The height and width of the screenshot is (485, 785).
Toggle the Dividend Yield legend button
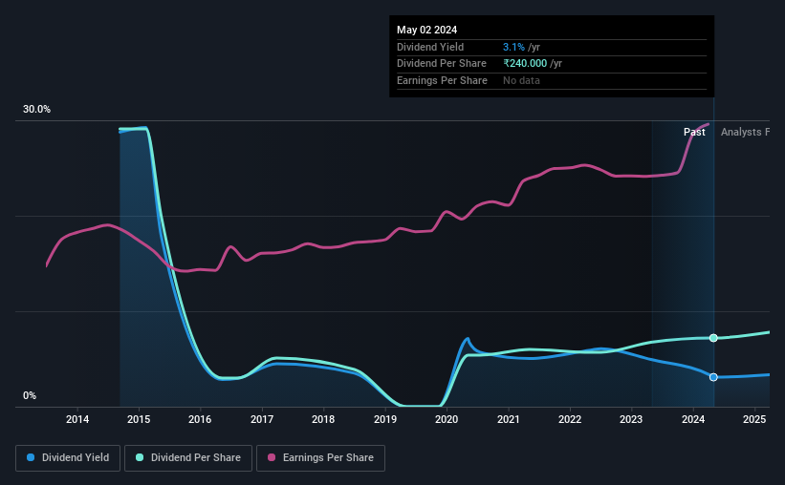68,458
